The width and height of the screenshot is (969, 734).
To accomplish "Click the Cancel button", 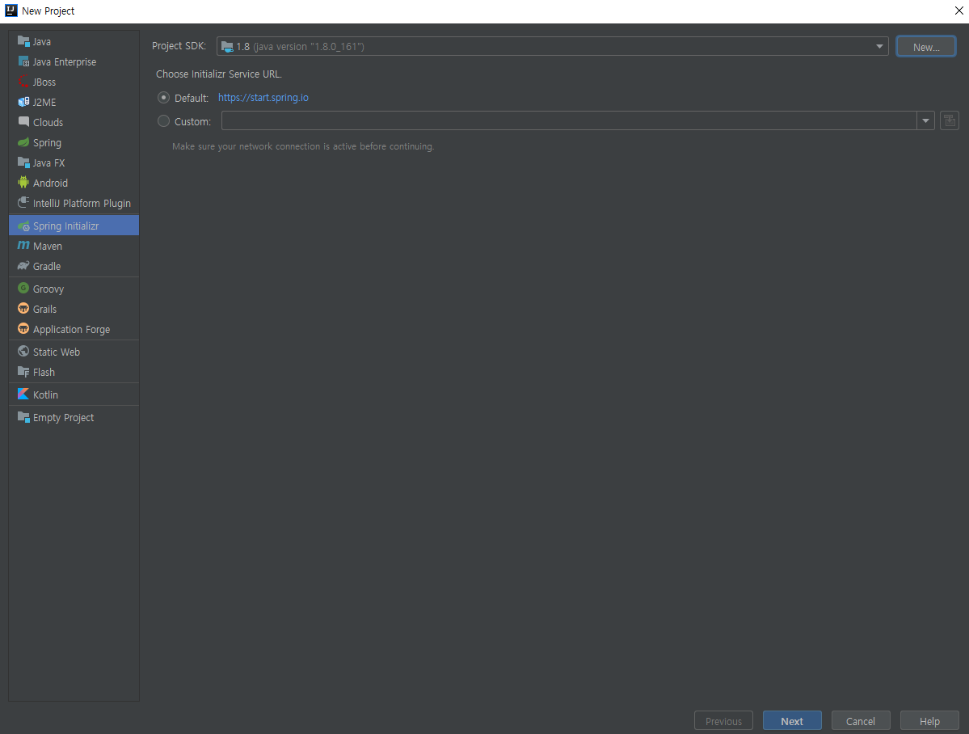I will pyautogui.click(x=860, y=721).
